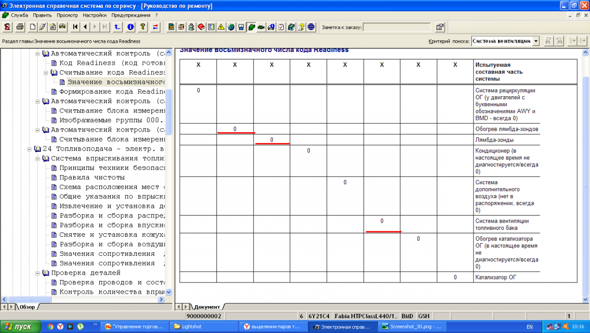The height and width of the screenshot is (333, 590).
Task: Click the globe icon in toolbar
Action: [x=231, y=27]
